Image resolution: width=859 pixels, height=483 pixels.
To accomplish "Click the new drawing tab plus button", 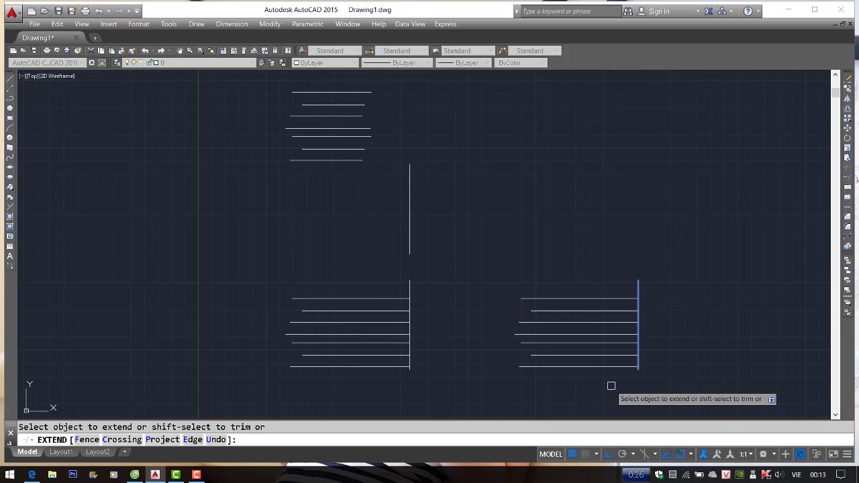I will click(x=95, y=38).
